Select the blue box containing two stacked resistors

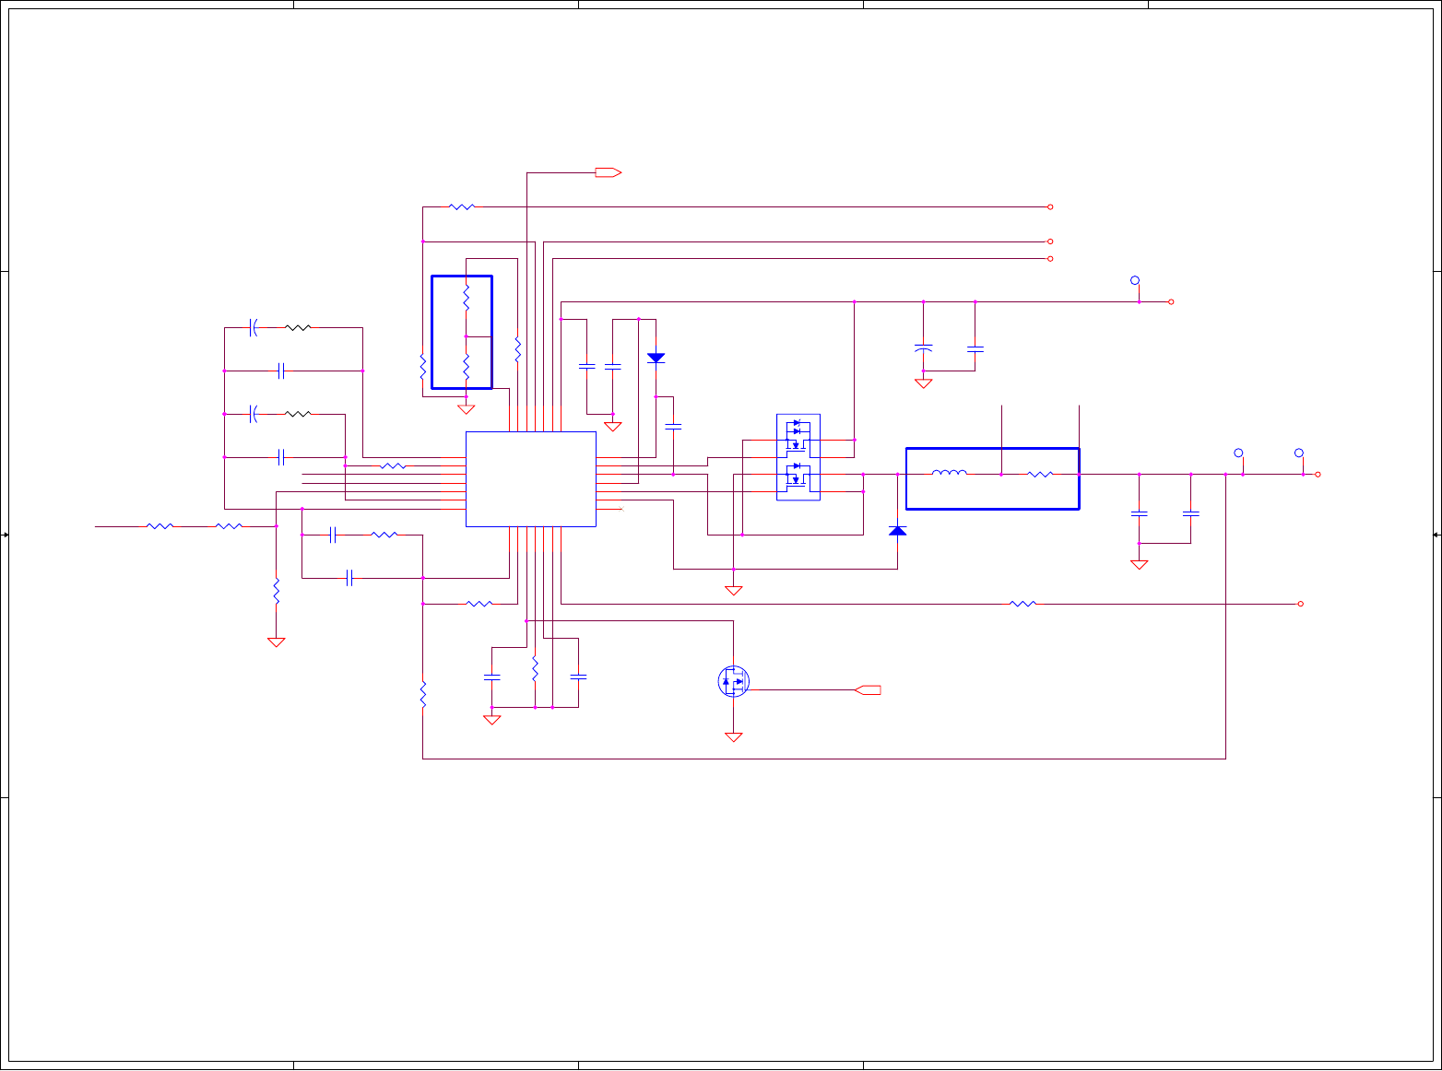click(x=462, y=332)
